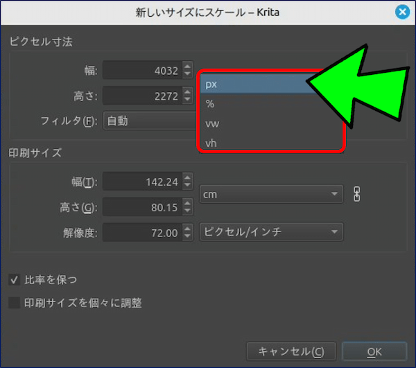Image resolution: width=416 pixels, height=368 pixels.
Task: Expand the cm print unit dropdown
Action: click(271, 194)
